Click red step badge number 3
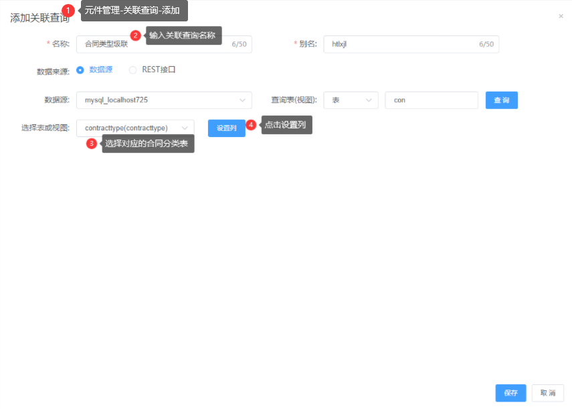The height and width of the screenshot is (409, 572). [x=92, y=144]
